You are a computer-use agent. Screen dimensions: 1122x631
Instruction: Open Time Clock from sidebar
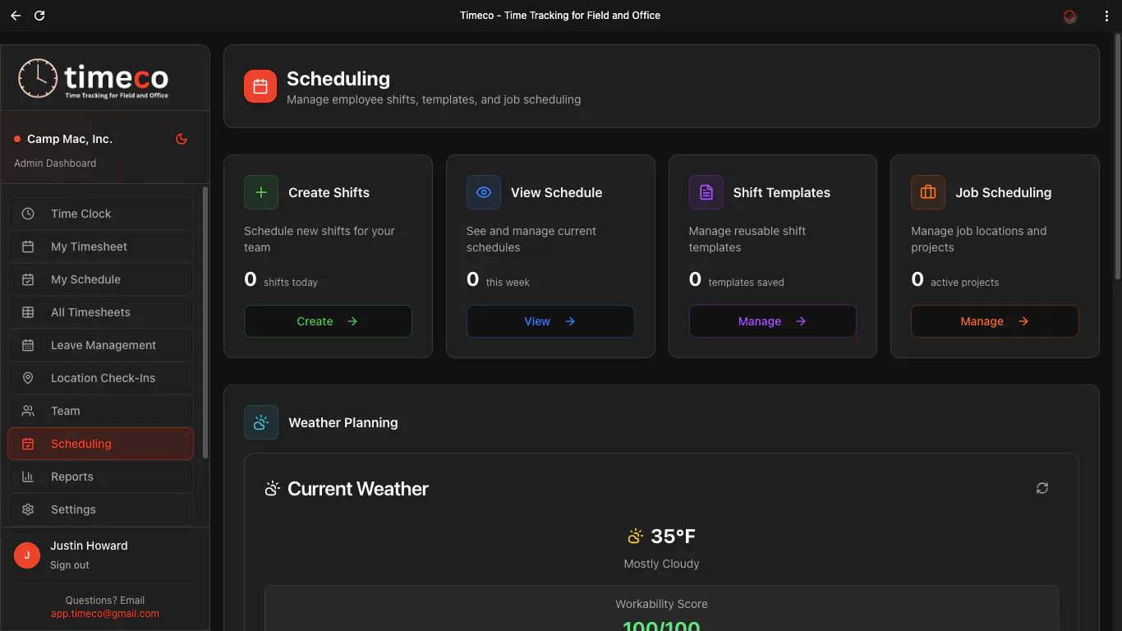coord(100,214)
